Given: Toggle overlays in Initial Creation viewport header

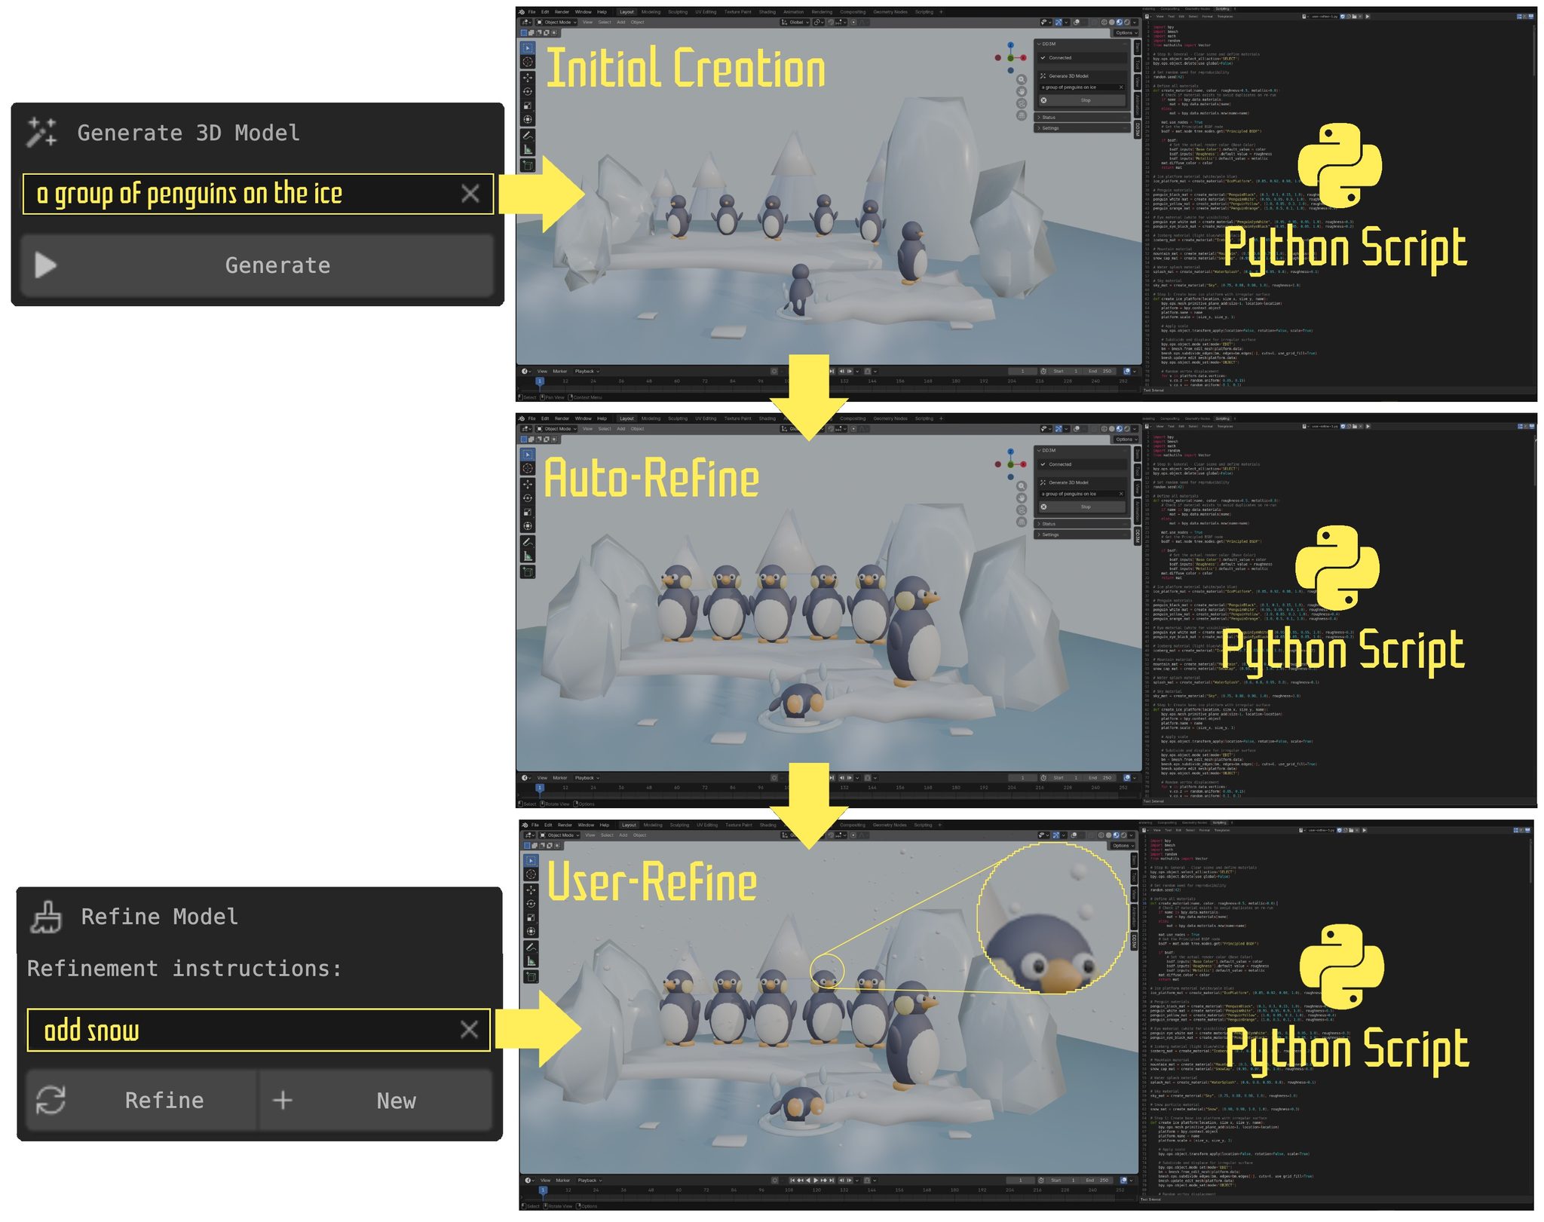Looking at the screenshot, I should pos(1077,22).
